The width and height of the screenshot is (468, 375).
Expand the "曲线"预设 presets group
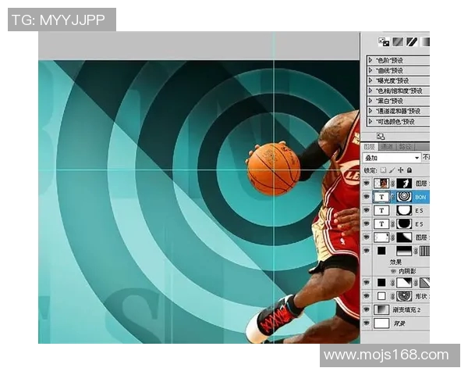coord(370,70)
